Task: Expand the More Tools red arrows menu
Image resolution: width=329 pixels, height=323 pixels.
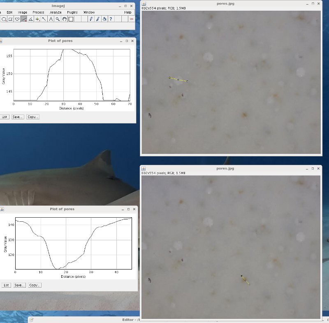Action: click(x=131, y=19)
